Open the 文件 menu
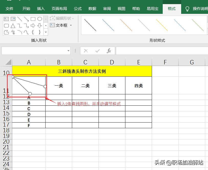Image resolution: width=208 pixels, height=170 pixels. 10,8
